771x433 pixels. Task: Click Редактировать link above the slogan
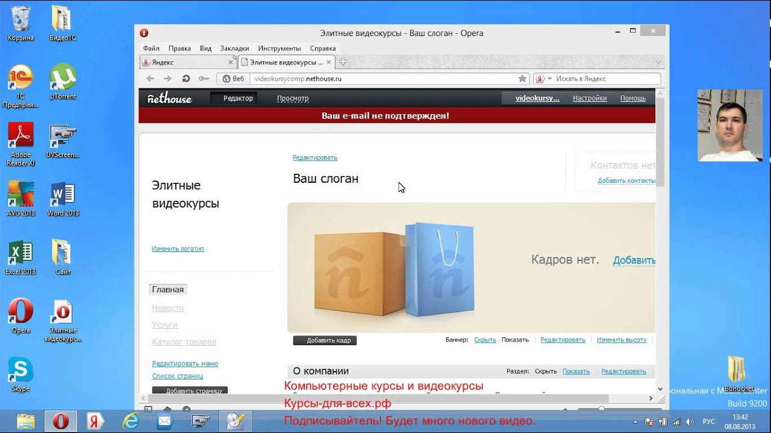[x=315, y=158]
